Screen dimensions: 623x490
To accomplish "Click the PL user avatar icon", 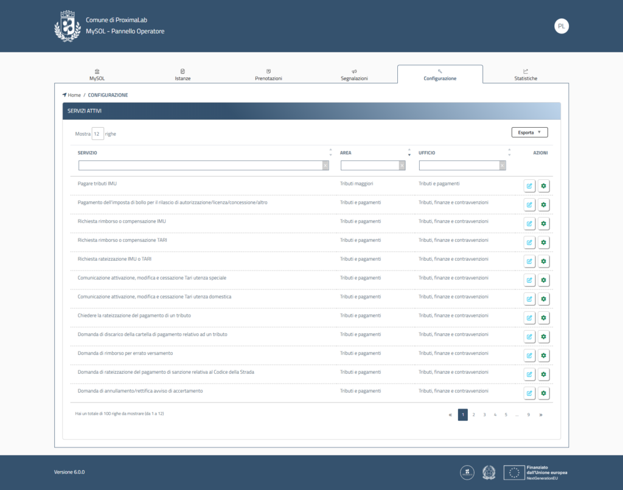I will [561, 26].
